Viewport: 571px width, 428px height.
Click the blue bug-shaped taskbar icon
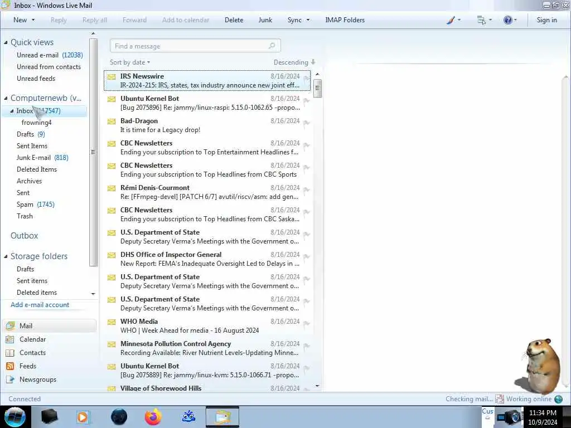(x=188, y=416)
